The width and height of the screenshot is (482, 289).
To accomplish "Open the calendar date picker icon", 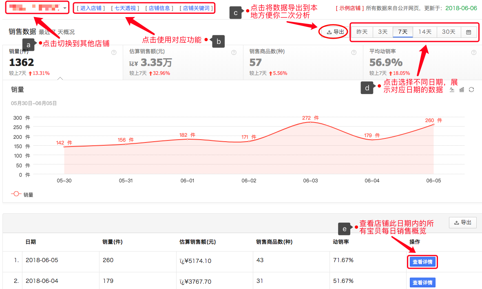I will click(469, 32).
